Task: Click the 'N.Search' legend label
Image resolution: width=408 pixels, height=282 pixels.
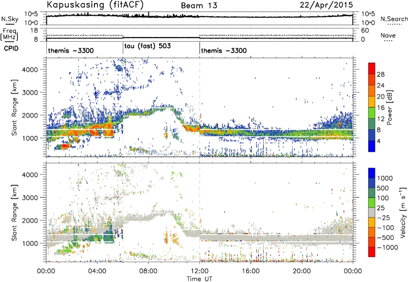Action: tap(394, 19)
